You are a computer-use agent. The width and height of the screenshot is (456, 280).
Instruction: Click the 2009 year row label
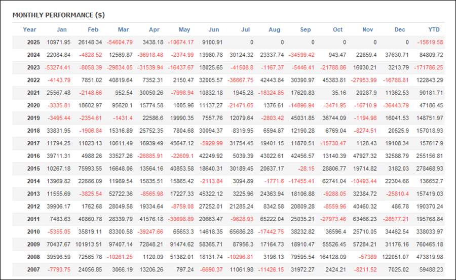coord(33,244)
